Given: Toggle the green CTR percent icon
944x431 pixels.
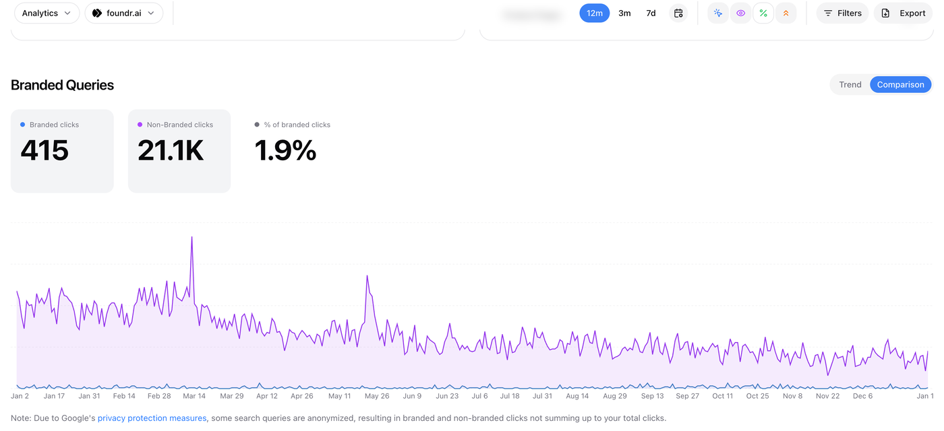Looking at the screenshot, I should point(763,13).
